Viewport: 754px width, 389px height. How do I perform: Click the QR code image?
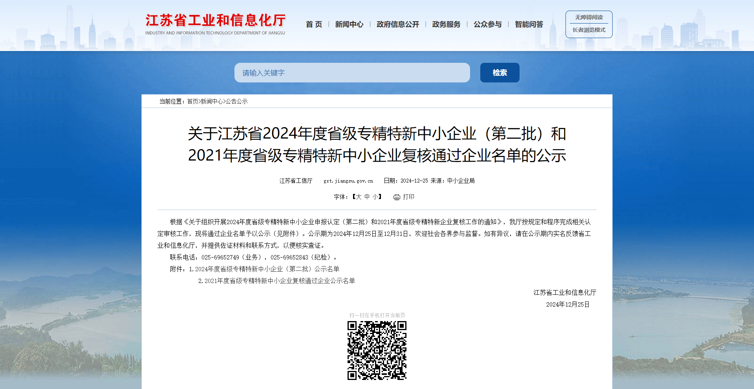pos(377,350)
